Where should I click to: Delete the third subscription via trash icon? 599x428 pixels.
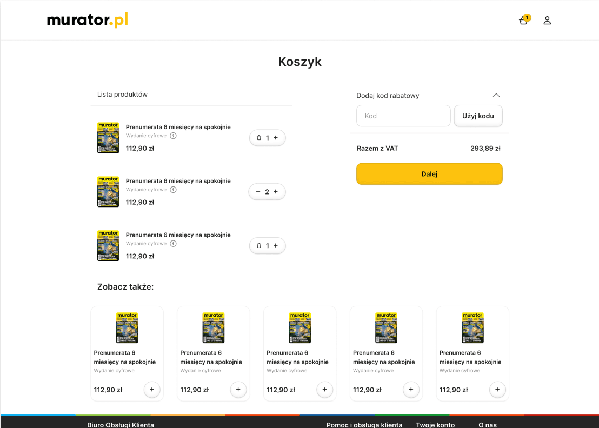pyautogui.click(x=259, y=245)
